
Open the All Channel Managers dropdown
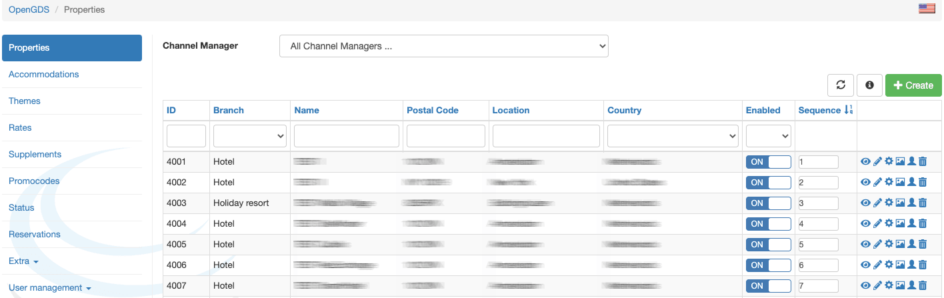click(443, 46)
